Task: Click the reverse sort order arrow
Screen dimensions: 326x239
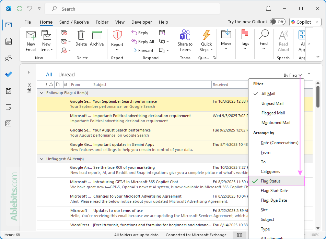Action: 309,75
